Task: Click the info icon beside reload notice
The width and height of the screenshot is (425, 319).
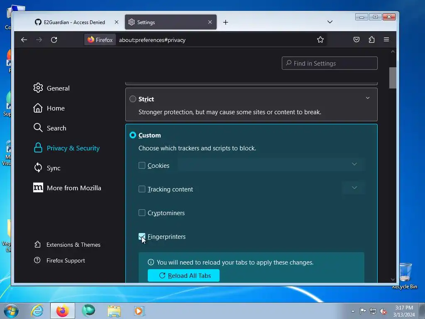Action: (x=151, y=263)
